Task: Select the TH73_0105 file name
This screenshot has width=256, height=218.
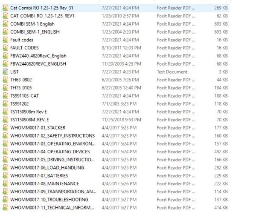Action: (x=21, y=88)
